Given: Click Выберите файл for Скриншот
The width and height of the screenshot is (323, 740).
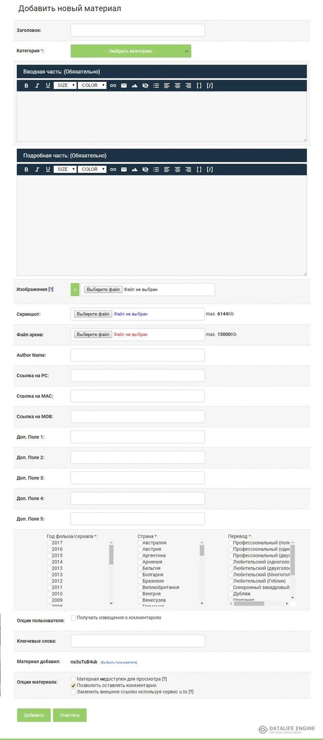Looking at the screenshot, I should [x=93, y=314].
